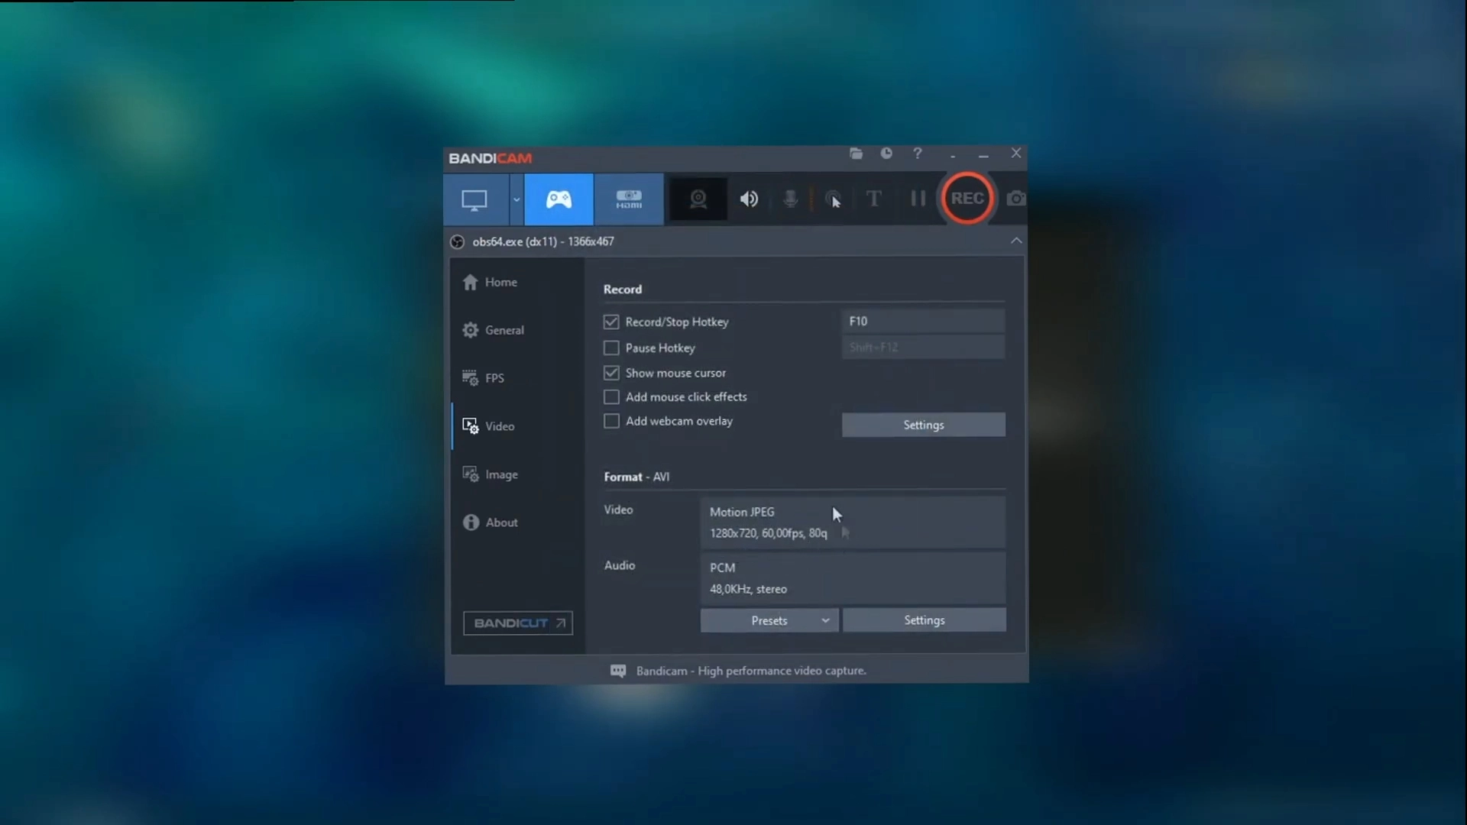The height and width of the screenshot is (825, 1467).
Task: Click the BANDICAM logo in title bar
Action: 491,158
